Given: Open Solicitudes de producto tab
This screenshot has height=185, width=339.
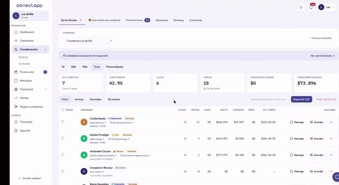Looking at the screenshot, I should pos(104,20).
